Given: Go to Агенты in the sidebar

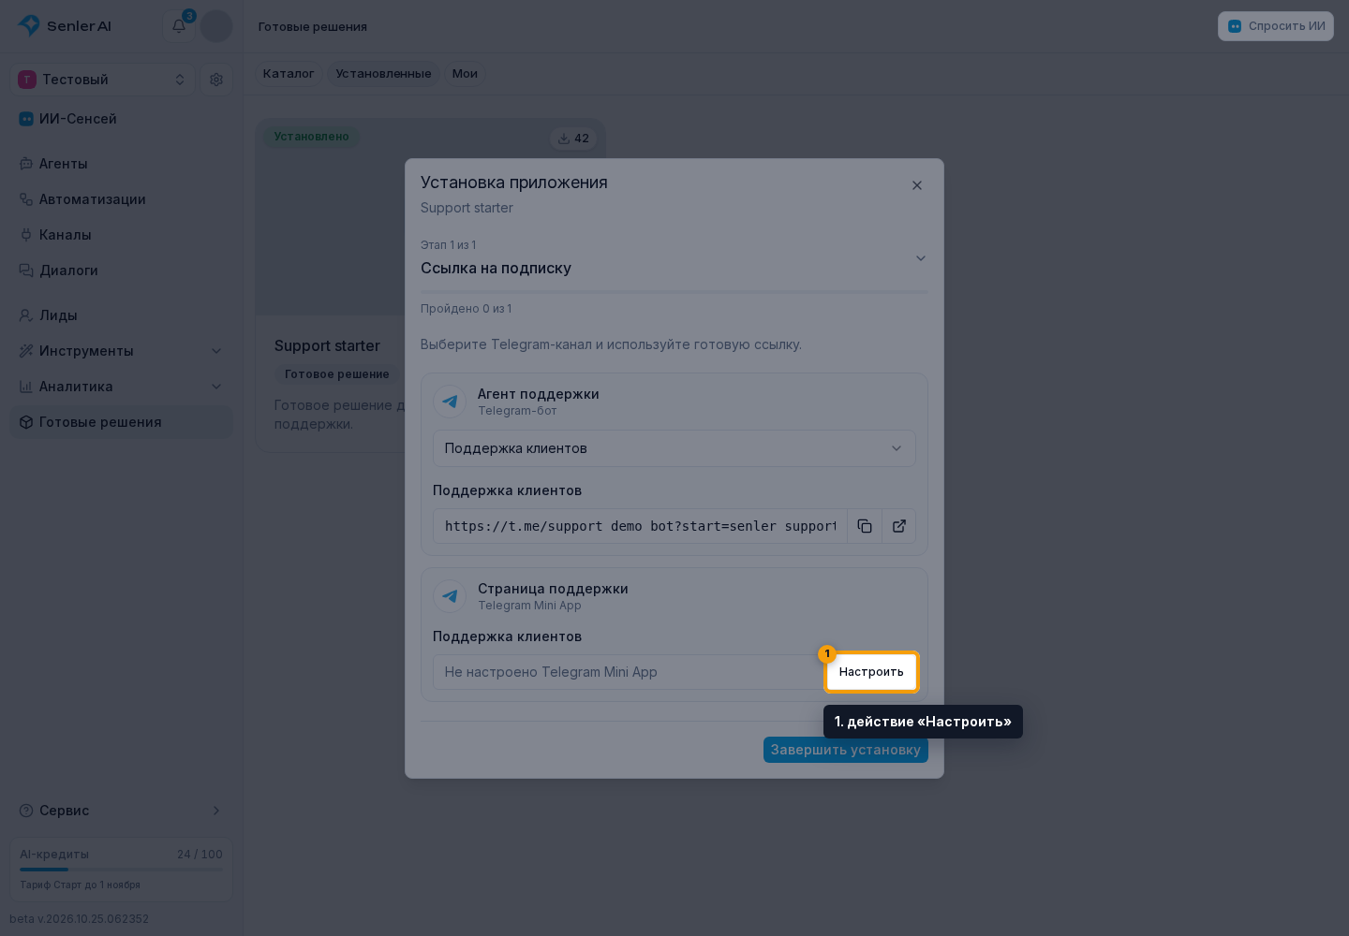Looking at the screenshot, I should [122, 164].
